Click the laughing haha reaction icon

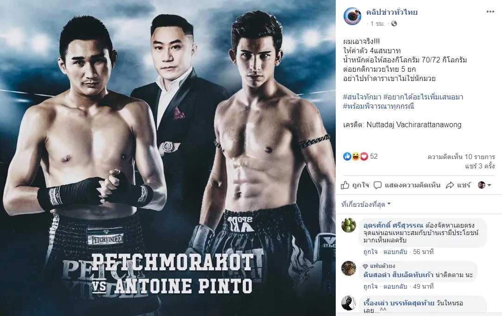point(356,156)
